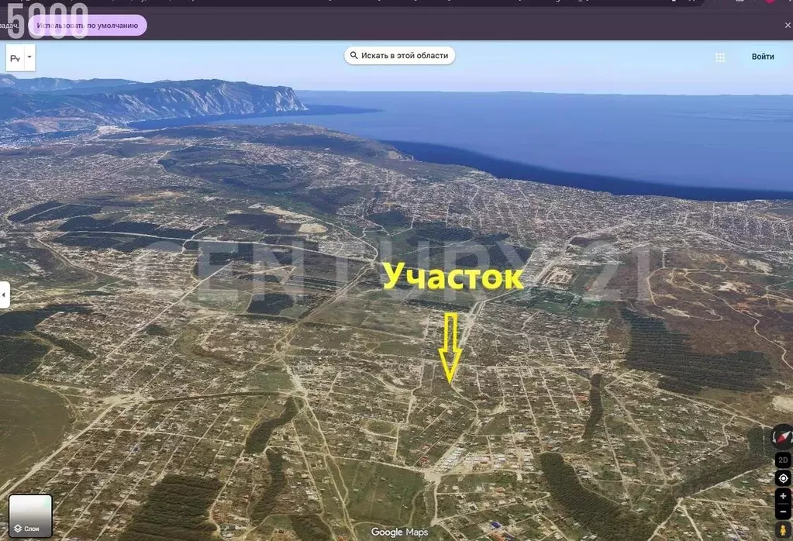Image resolution: width=793 pixels, height=541 pixels.
Task: Click the Google Maps logo at the bottom
Action: coord(398,532)
